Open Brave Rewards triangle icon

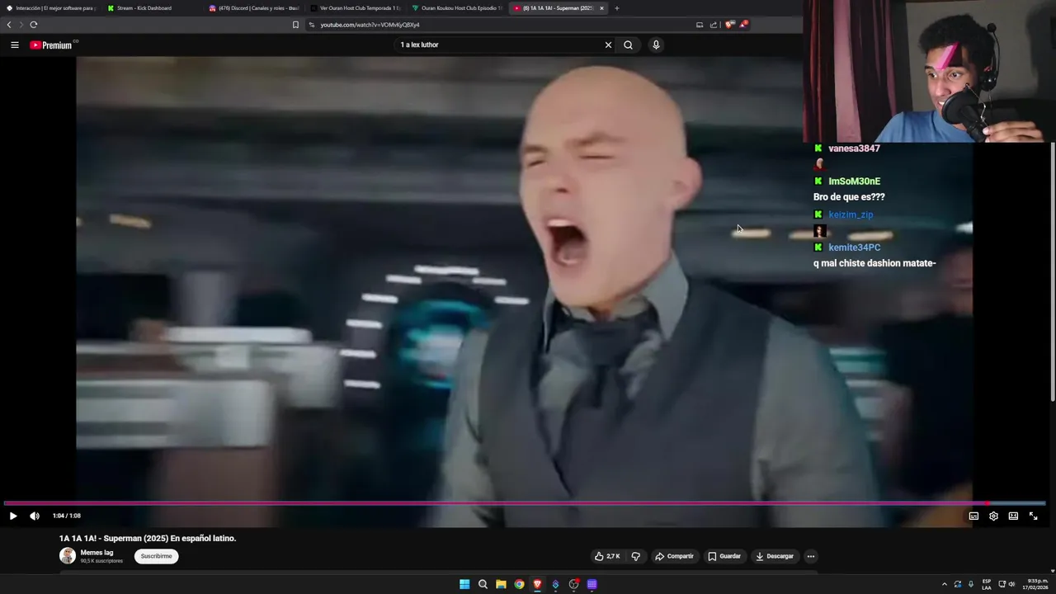coord(743,25)
